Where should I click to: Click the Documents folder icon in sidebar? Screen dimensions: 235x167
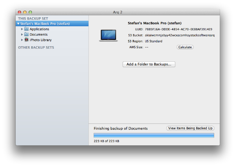[26, 34]
